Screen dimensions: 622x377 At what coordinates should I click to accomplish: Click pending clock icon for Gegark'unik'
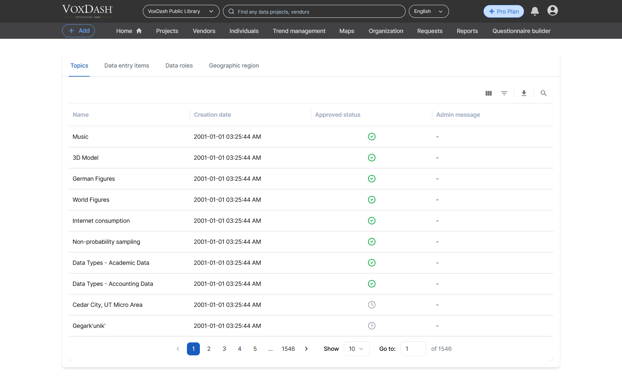pyautogui.click(x=372, y=326)
